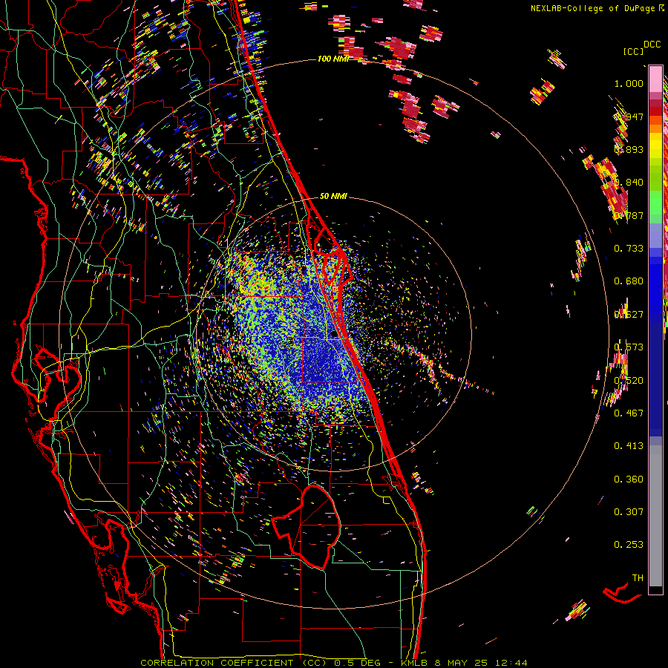Click the DCC label above the color scale
The height and width of the screenshot is (668, 668).
(652, 45)
